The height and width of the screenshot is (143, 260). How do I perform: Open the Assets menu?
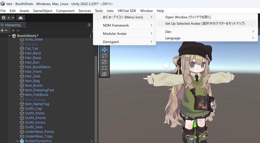[x=24, y=11]
